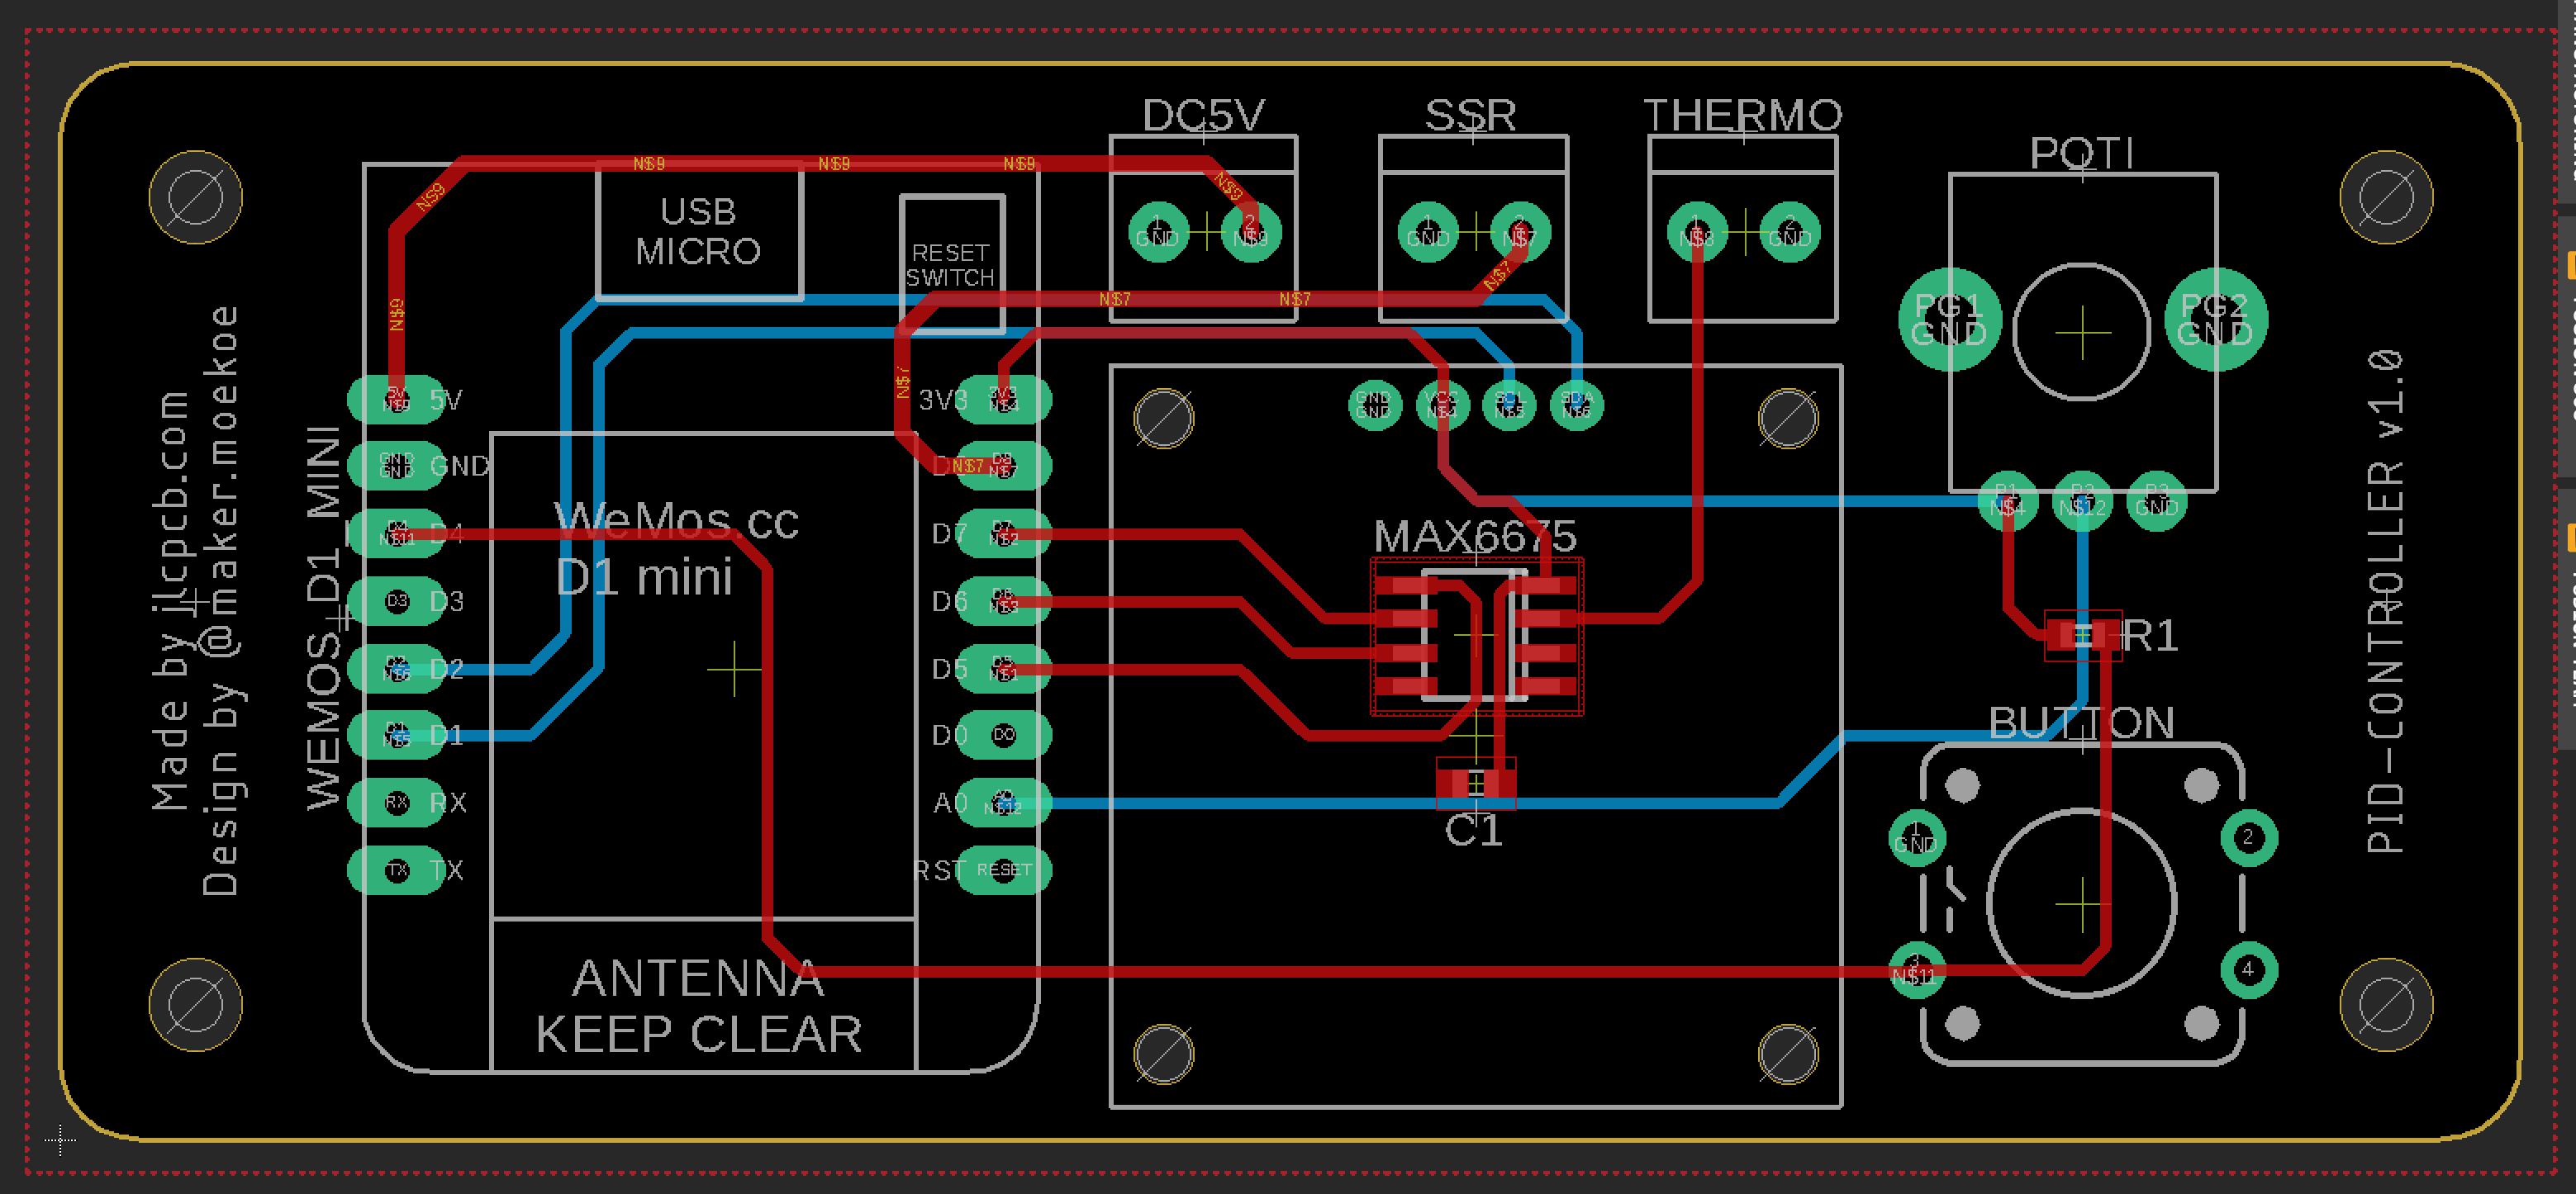Screen dimensions: 2576x1194
Task: Select the PID-CONTROLLER v1.0 silkscreen text
Action: [2385, 601]
